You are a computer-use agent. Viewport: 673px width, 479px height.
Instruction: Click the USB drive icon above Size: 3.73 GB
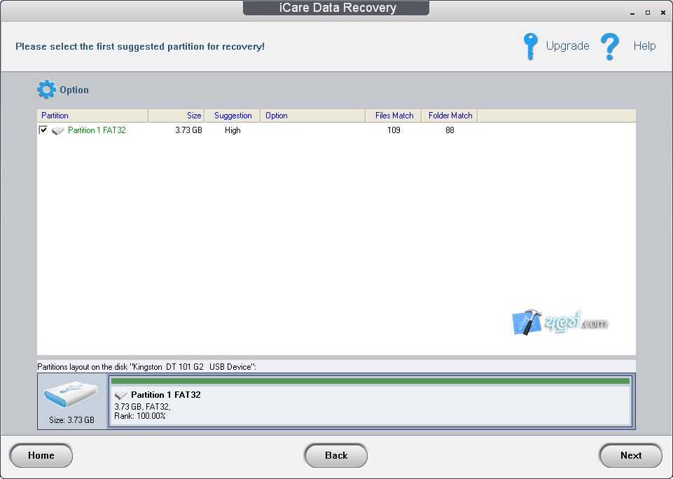click(x=71, y=395)
